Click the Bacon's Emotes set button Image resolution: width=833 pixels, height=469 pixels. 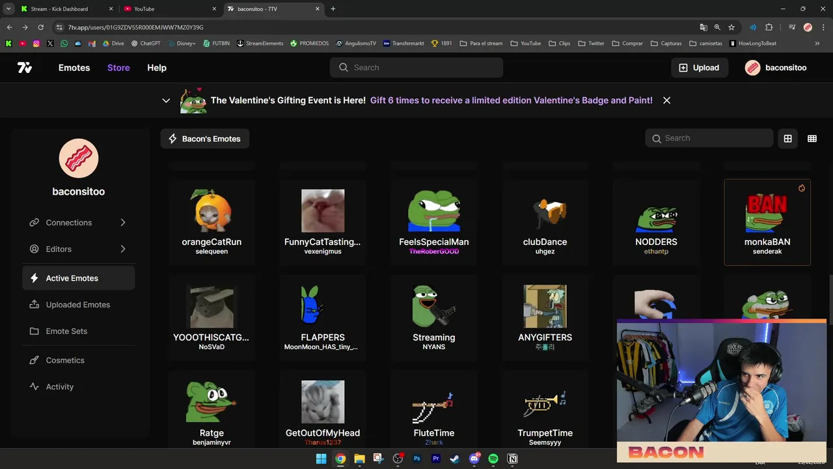(204, 139)
